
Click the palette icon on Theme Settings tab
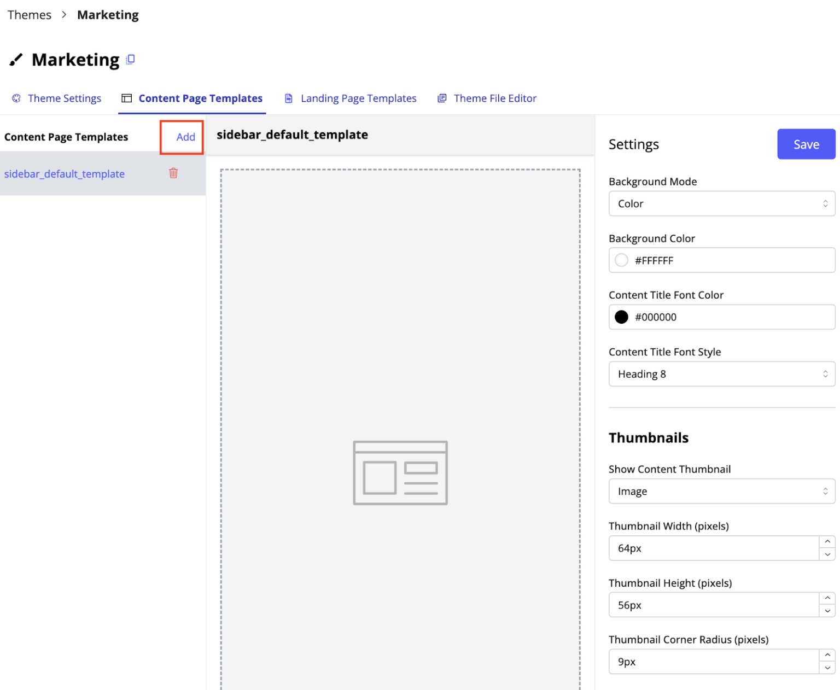point(16,98)
